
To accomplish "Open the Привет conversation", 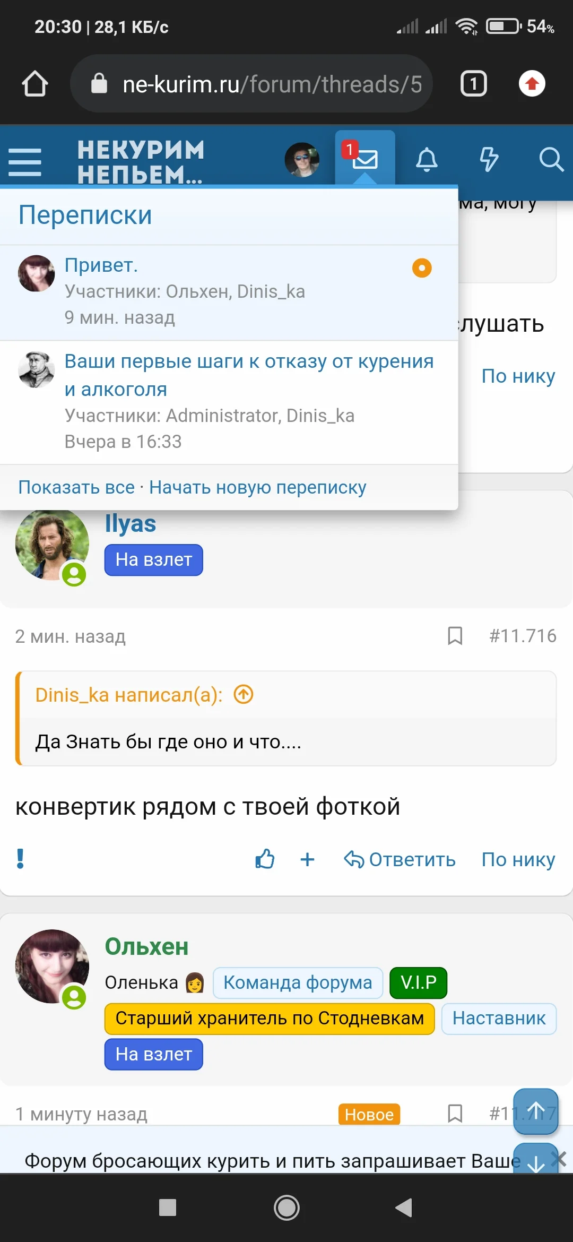I will [x=101, y=265].
